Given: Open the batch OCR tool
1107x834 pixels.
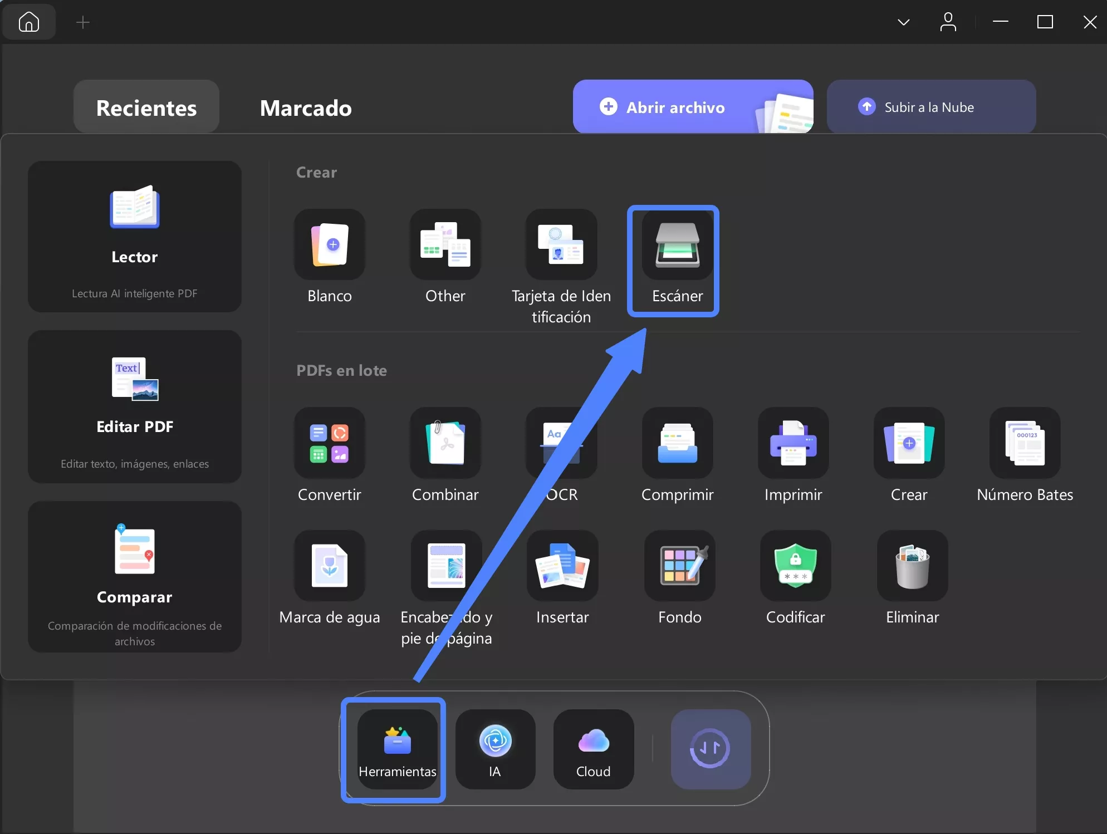Looking at the screenshot, I should (x=561, y=444).
